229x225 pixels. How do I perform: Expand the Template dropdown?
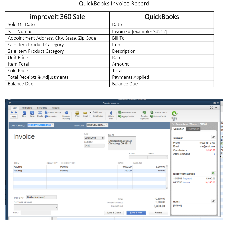(107, 125)
